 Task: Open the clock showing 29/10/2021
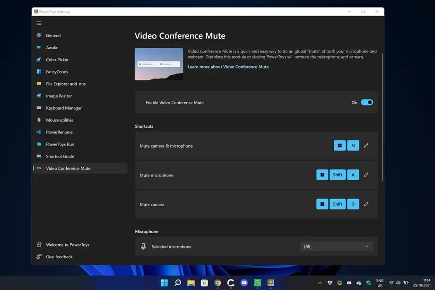(x=422, y=283)
